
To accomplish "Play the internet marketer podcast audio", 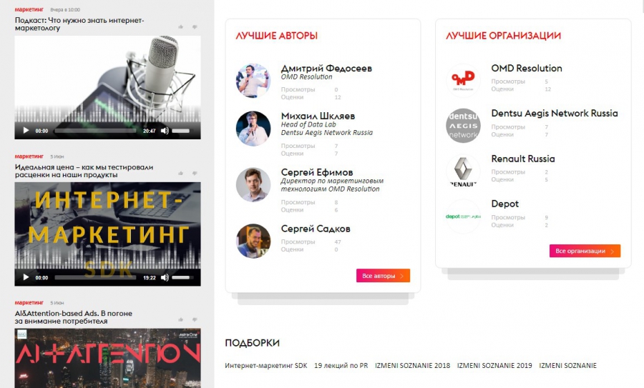I will point(26,131).
